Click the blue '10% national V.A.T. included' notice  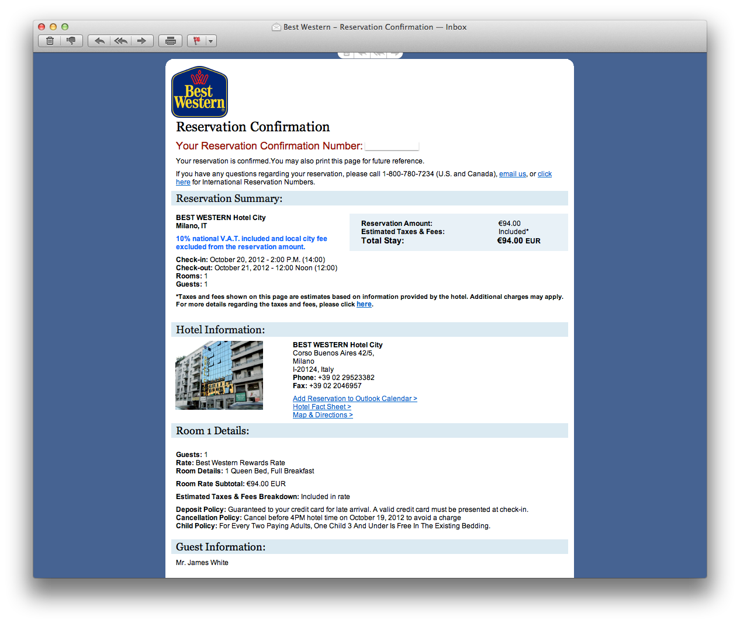[x=251, y=243]
